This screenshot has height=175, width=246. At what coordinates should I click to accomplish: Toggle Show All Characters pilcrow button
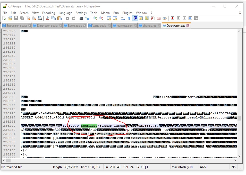[129, 18]
